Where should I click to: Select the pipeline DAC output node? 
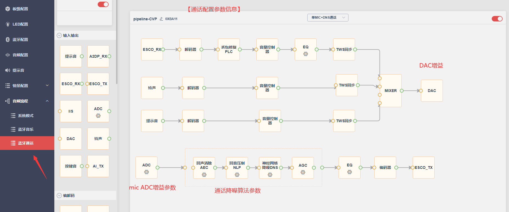(x=432, y=91)
